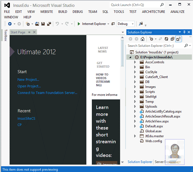Click the Undo toolbar icon
This screenshot has height=172, width=193.
click(57, 24)
